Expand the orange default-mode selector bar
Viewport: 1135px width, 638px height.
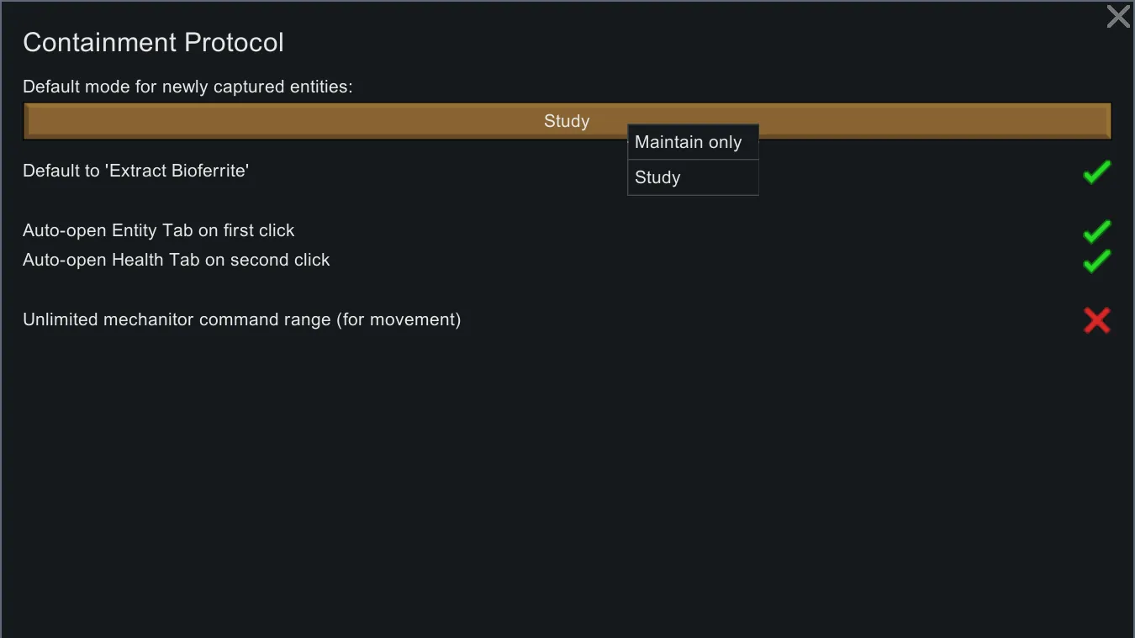[336, 121]
